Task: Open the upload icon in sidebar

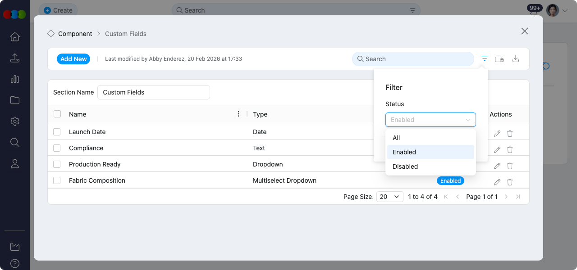Action: [15, 58]
